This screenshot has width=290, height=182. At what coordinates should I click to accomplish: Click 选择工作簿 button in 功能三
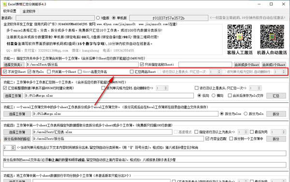click(x=17, y=114)
